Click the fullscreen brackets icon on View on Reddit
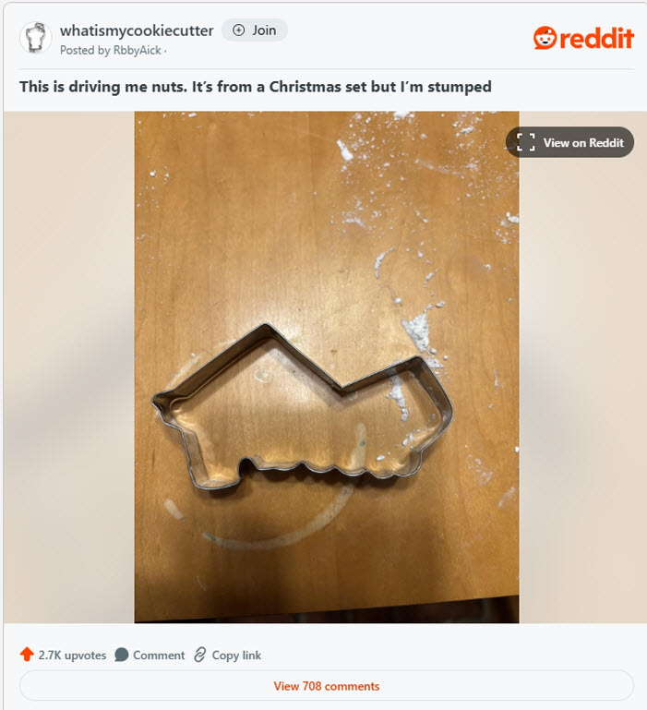Screen dimensions: 647x710 (x=526, y=142)
